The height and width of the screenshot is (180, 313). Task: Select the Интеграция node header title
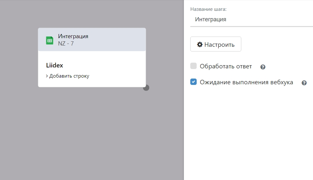click(x=73, y=36)
